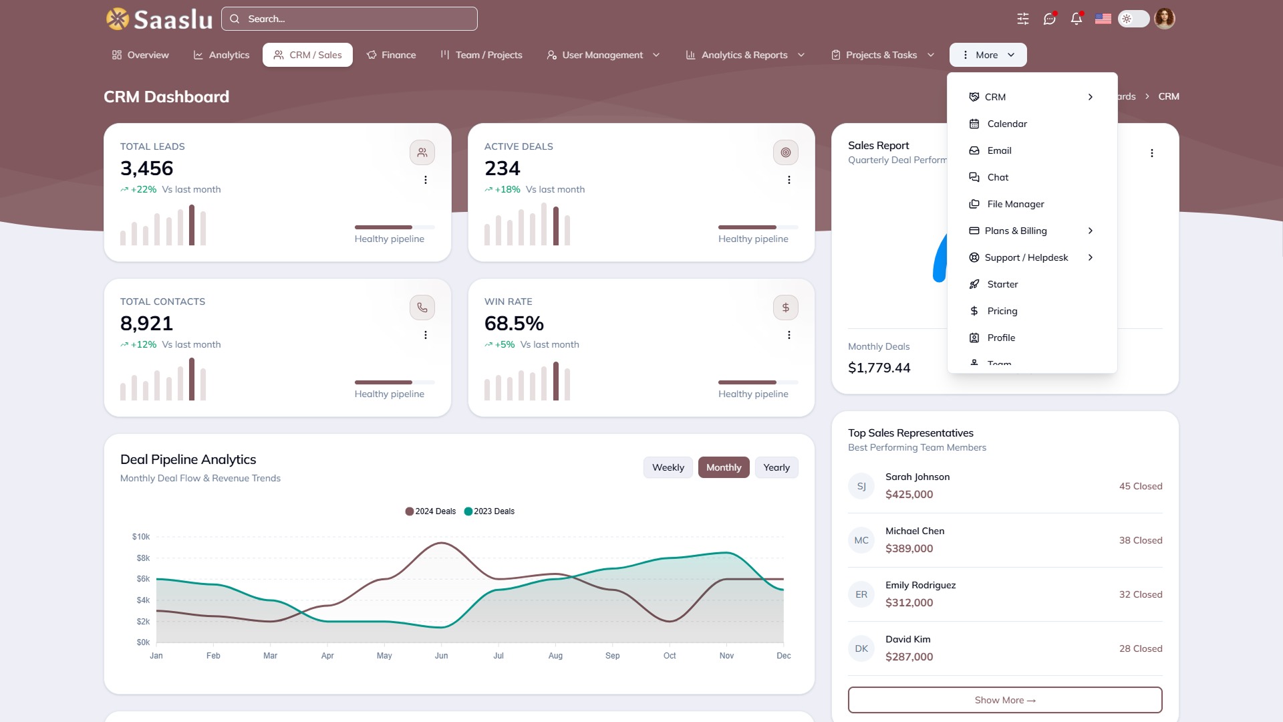This screenshot has height=722, width=1283.
Task: Click the Total Contacts phone icon
Action: pos(422,308)
